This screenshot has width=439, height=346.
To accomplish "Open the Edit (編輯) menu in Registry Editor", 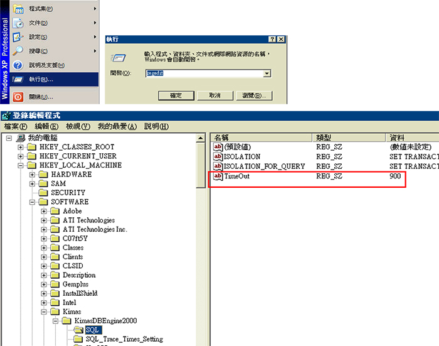I will (46, 126).
